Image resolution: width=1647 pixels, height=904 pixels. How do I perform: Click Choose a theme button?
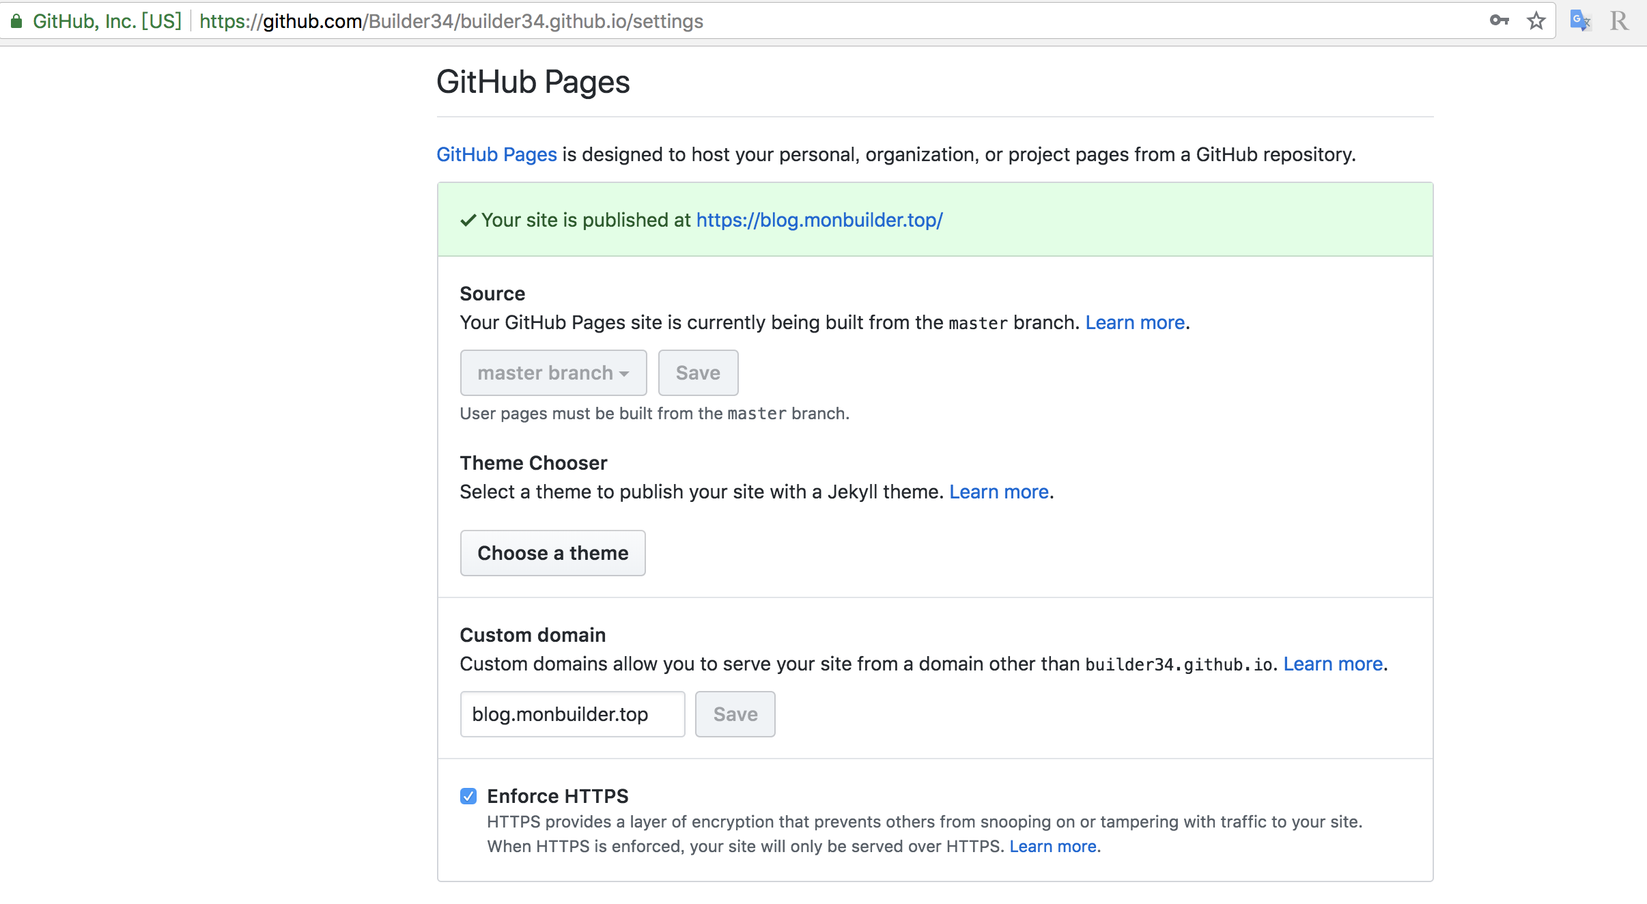click(x=553, y=553)
